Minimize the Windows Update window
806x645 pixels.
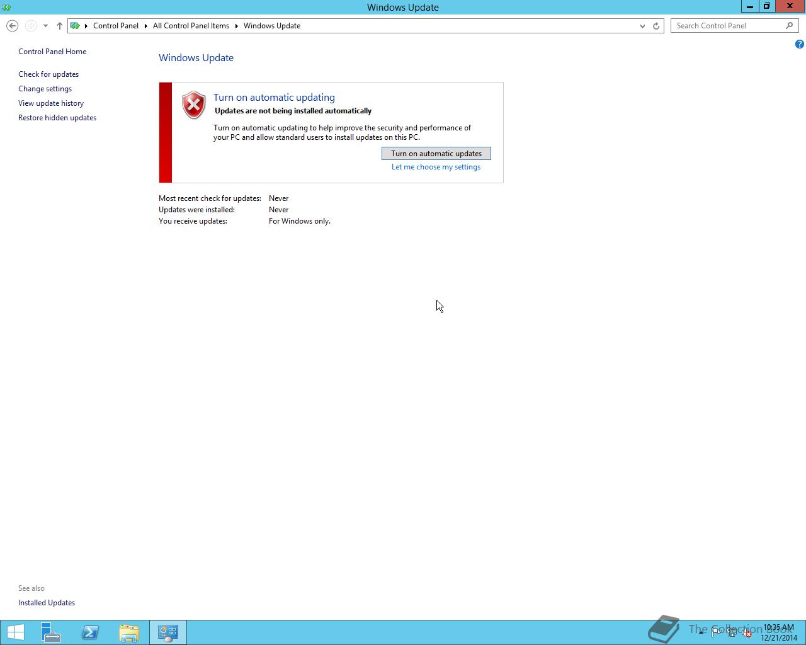(749, 6)
